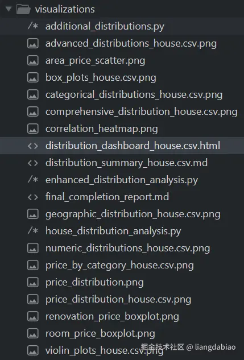Click the image icon beside area_price_scatter.png
Viewport: 244px width, 360px height.
33,60
